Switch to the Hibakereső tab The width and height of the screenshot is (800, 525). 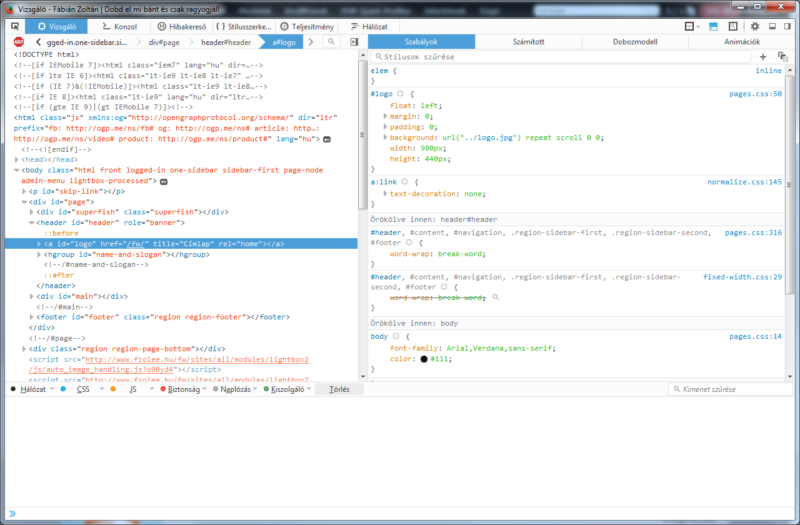point(181,26)
